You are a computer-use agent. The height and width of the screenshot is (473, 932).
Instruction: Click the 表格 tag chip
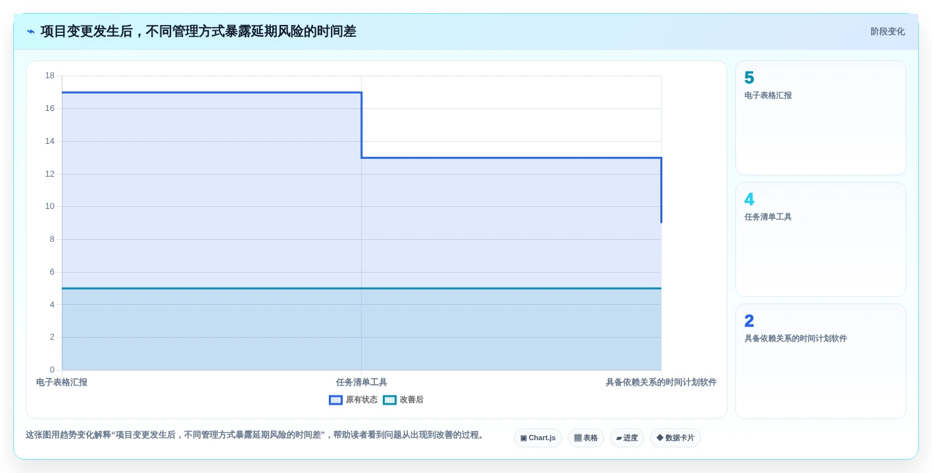pyautogui.click(x=586, y=438)
